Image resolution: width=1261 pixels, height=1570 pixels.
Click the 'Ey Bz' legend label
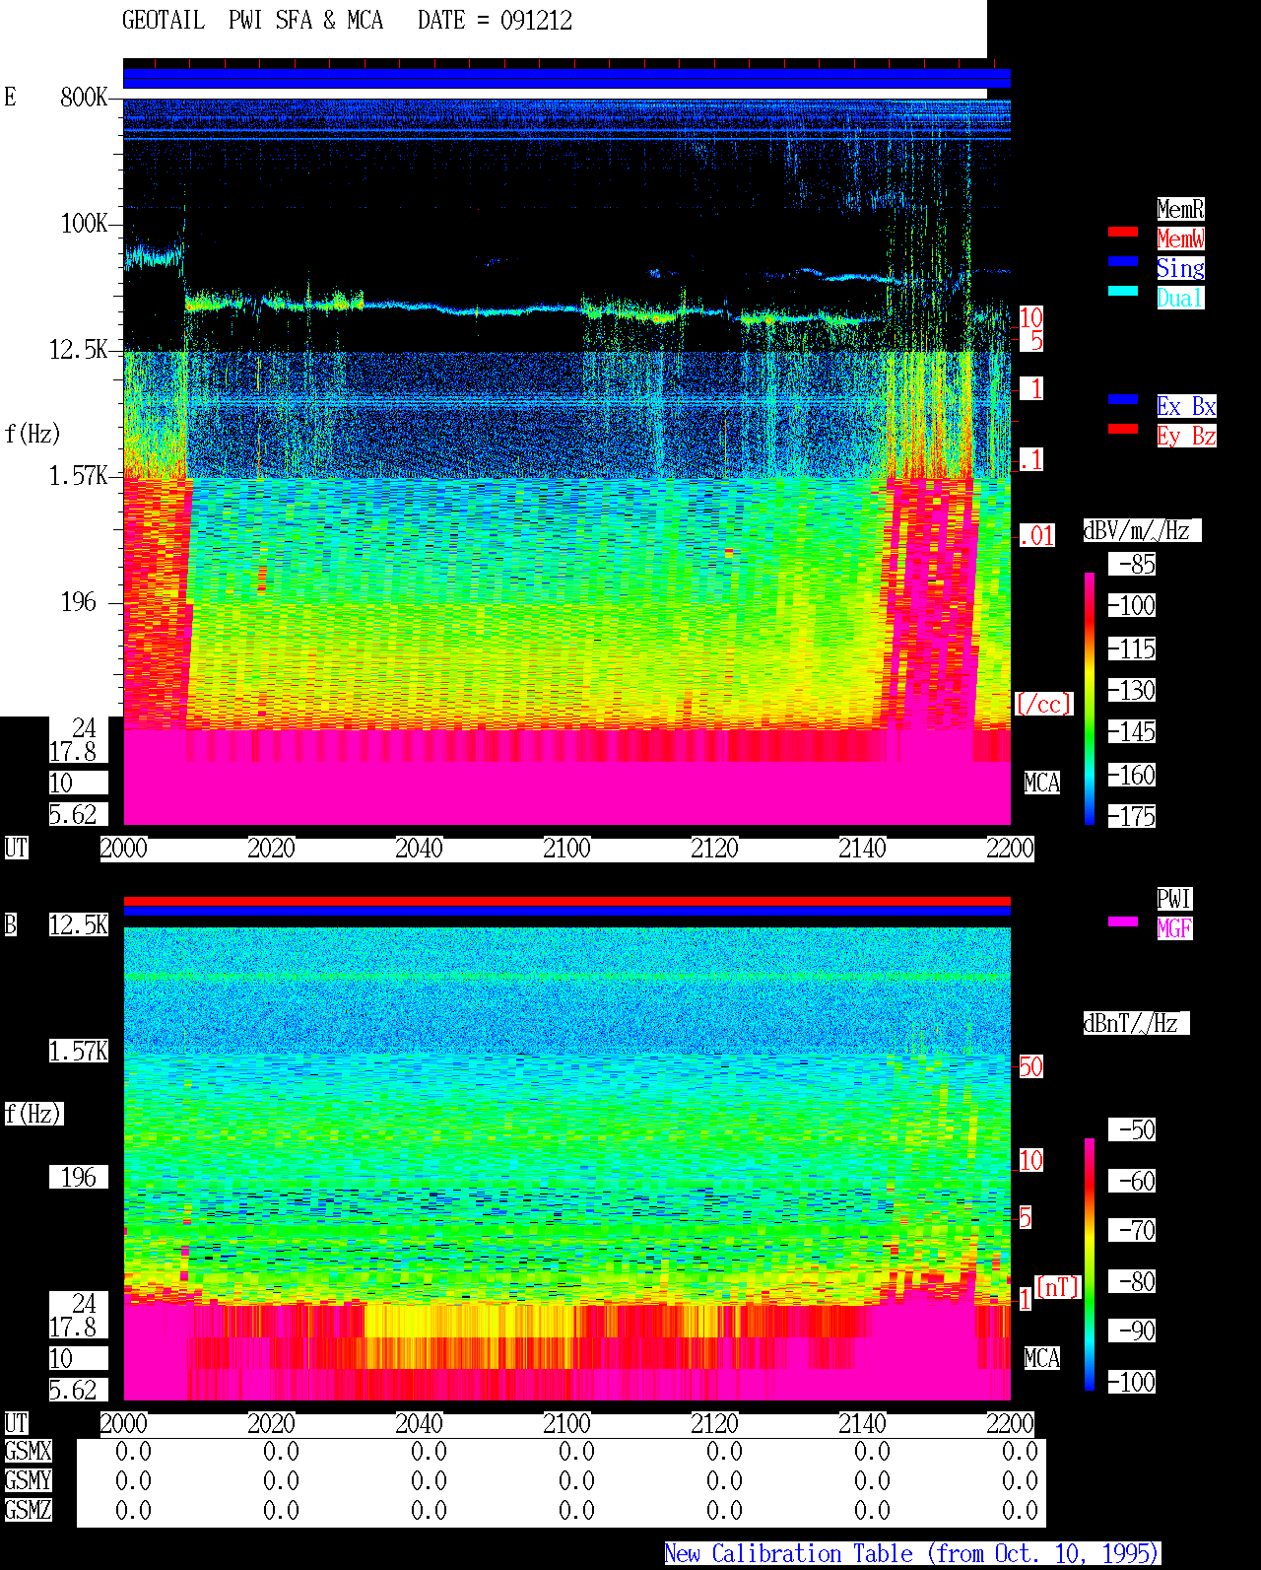[x=1186, y=436]
